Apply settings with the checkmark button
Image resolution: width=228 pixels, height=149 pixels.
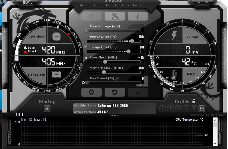(138, 92)
